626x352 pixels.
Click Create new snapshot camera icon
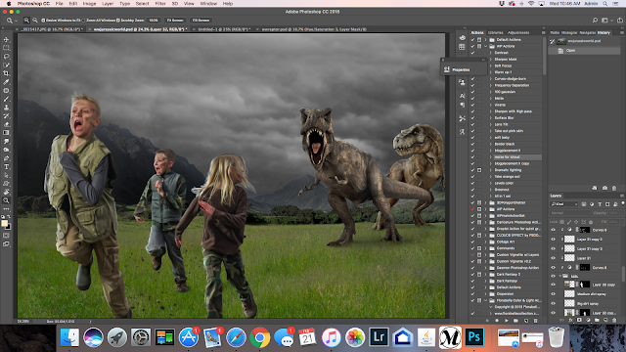click(x=604, y=188)
